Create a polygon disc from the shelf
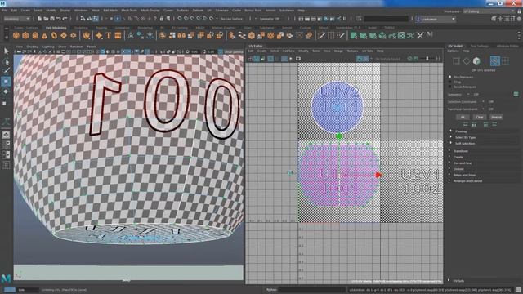523x294 pixels. coord(73,35)
